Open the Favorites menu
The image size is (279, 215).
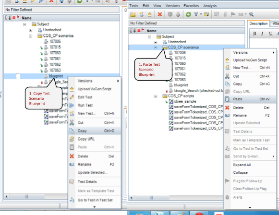point(191,6)
